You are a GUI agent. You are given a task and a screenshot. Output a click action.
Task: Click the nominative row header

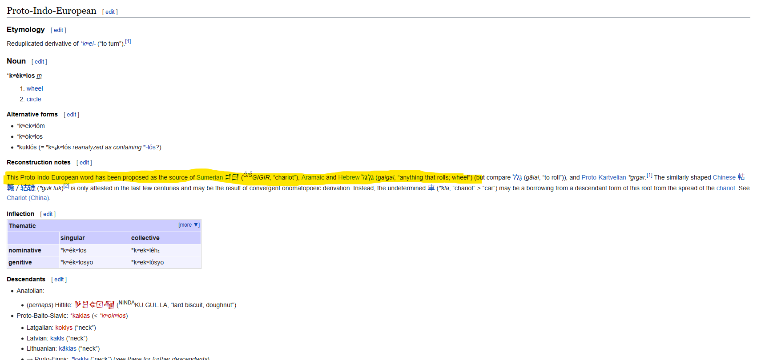point(33,250)
